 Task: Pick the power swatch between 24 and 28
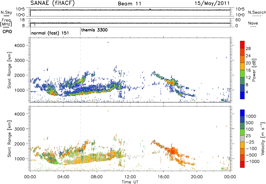click(242, 52)
